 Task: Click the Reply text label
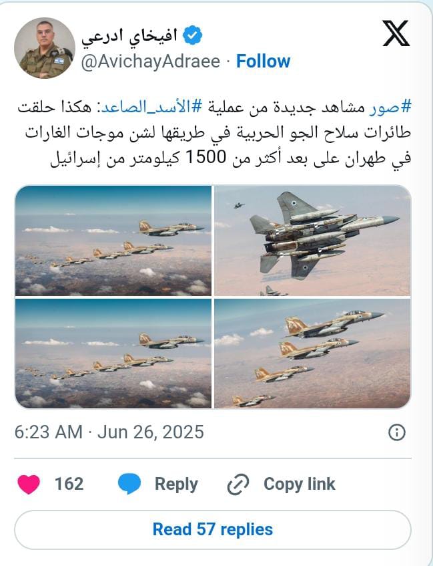176,484
